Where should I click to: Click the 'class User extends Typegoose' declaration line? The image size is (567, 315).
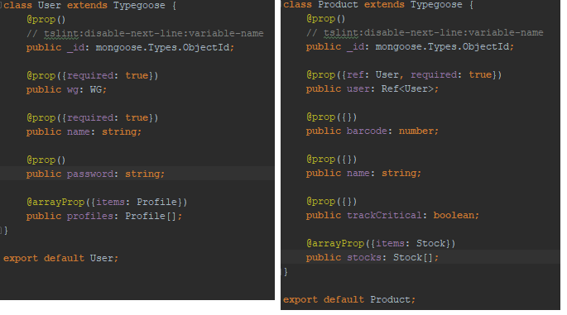[x=89, y=6]
